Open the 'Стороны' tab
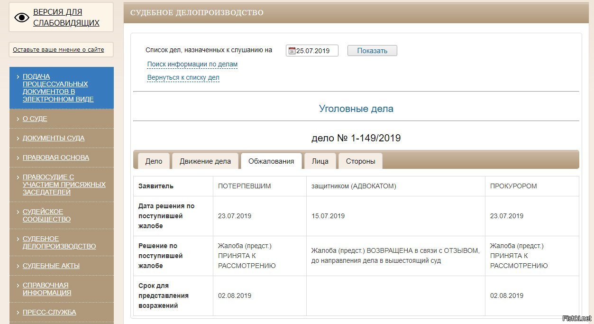Image resolution: width=594 pixels, height=324 pixels. (x=360, y=161)
